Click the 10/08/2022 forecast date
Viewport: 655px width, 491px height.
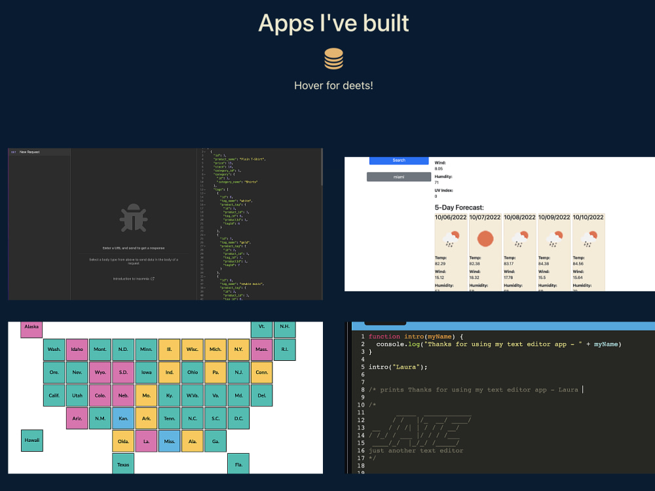point(519,217)
